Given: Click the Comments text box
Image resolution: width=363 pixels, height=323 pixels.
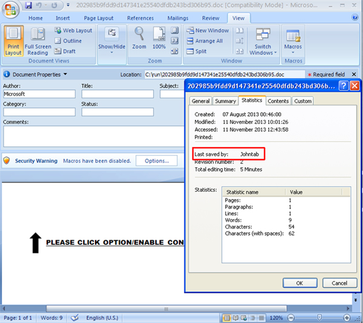Looking at the screenshot, I should click(x=94, y=136).
